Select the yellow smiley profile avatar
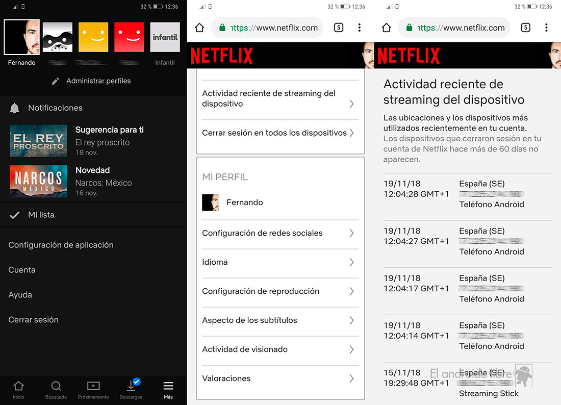561x405 pixels. click(x=93, y=37)
